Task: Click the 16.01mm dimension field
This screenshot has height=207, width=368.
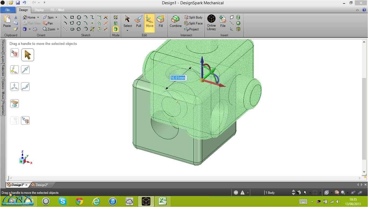Action: click(178, 78)
